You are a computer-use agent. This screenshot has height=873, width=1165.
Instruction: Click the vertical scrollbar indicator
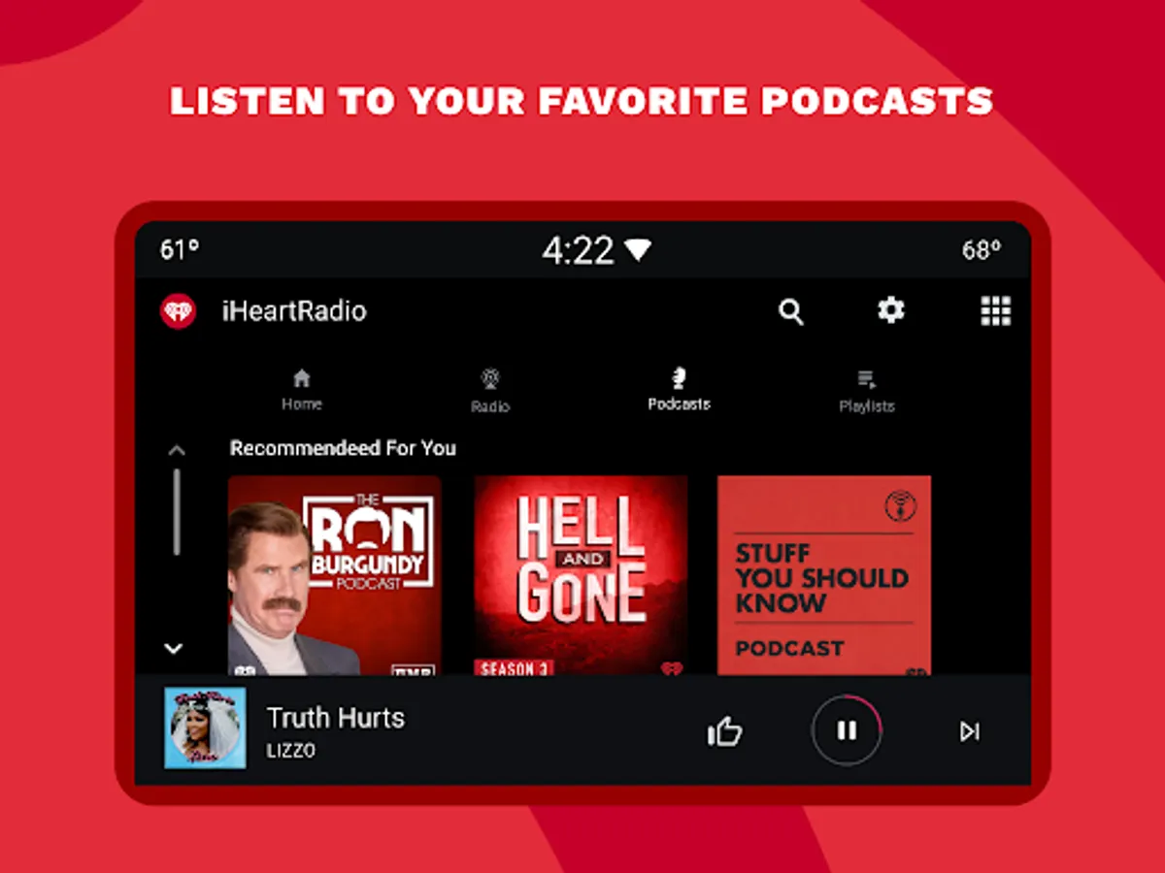point(176,512)
